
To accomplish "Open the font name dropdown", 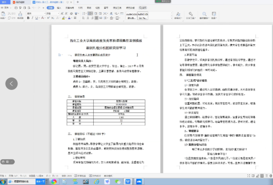I will pyautogui.click(x=36, y=13).
